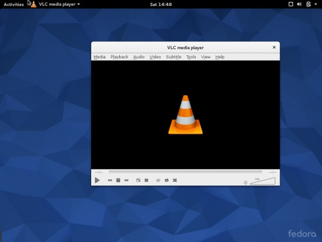This screenshot has width=322, height=242.
Task: Open the Playback menu
Action: 119,57
